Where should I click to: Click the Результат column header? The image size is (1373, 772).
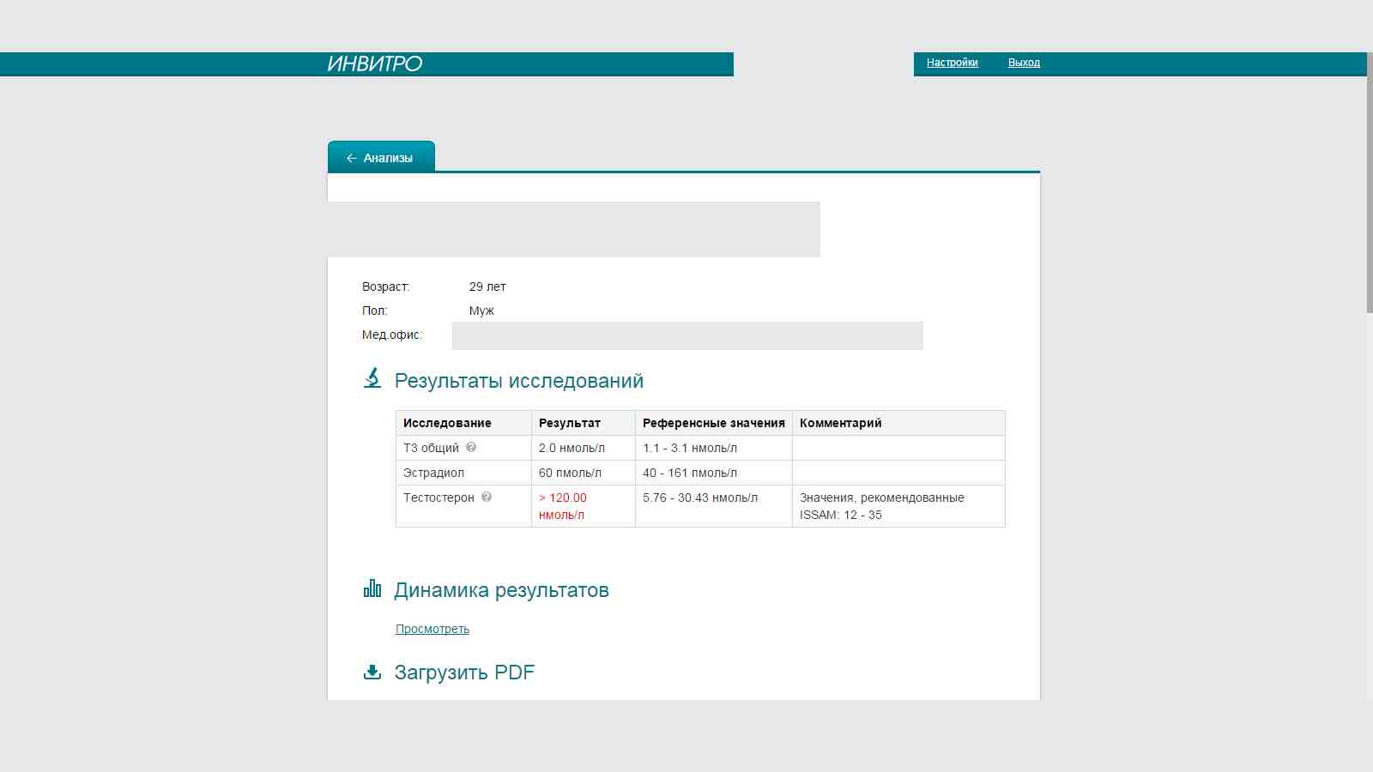(568, 422)
